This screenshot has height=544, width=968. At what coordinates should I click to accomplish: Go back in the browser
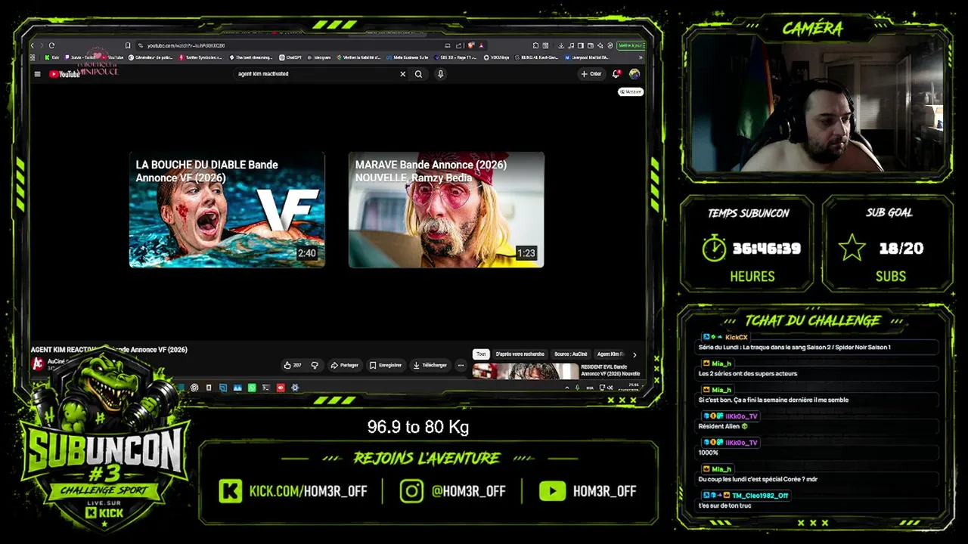[33, 45]
